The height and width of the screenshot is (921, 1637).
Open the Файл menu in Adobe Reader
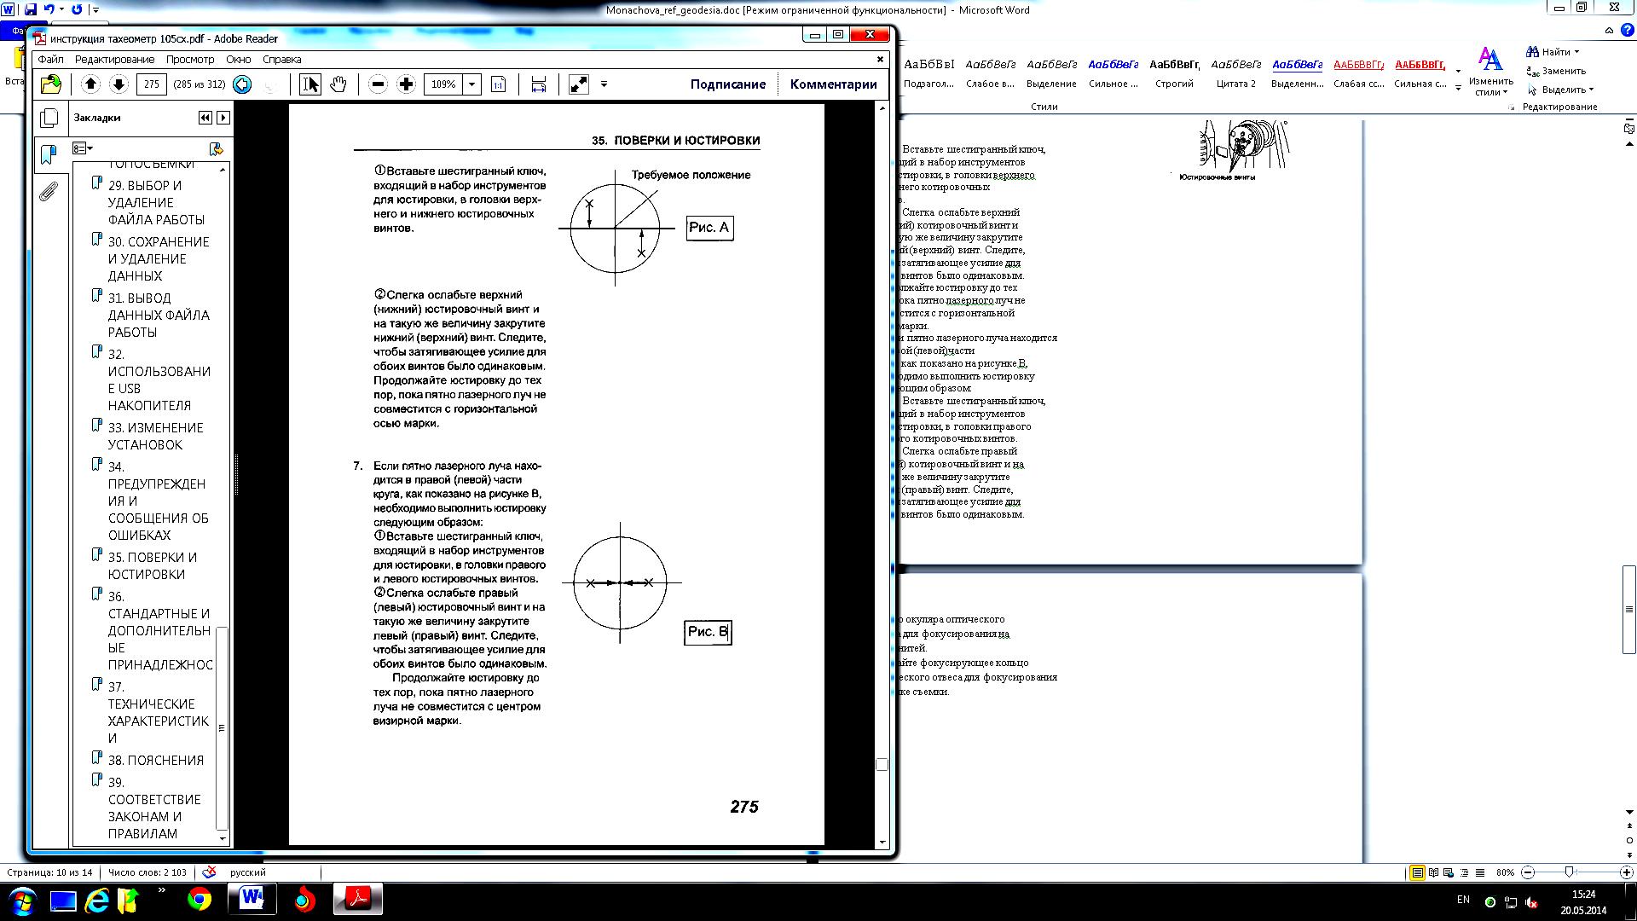[50, 59]
